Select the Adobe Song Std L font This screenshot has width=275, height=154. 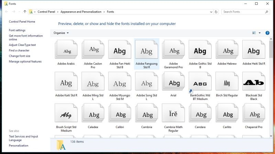[147, 81]
